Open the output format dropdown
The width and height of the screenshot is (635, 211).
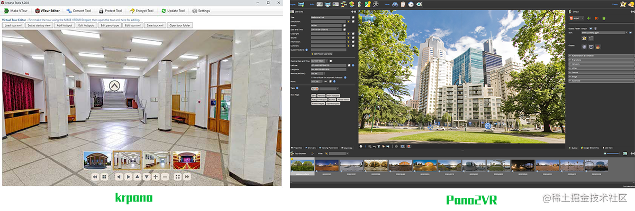tap(577, 18)
